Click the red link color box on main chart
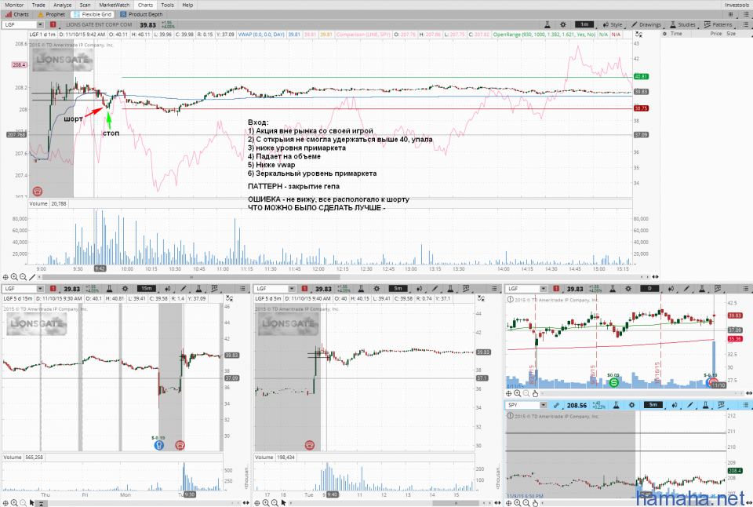The height and width of the screenshot is (507, 753). tap(53, 24)
